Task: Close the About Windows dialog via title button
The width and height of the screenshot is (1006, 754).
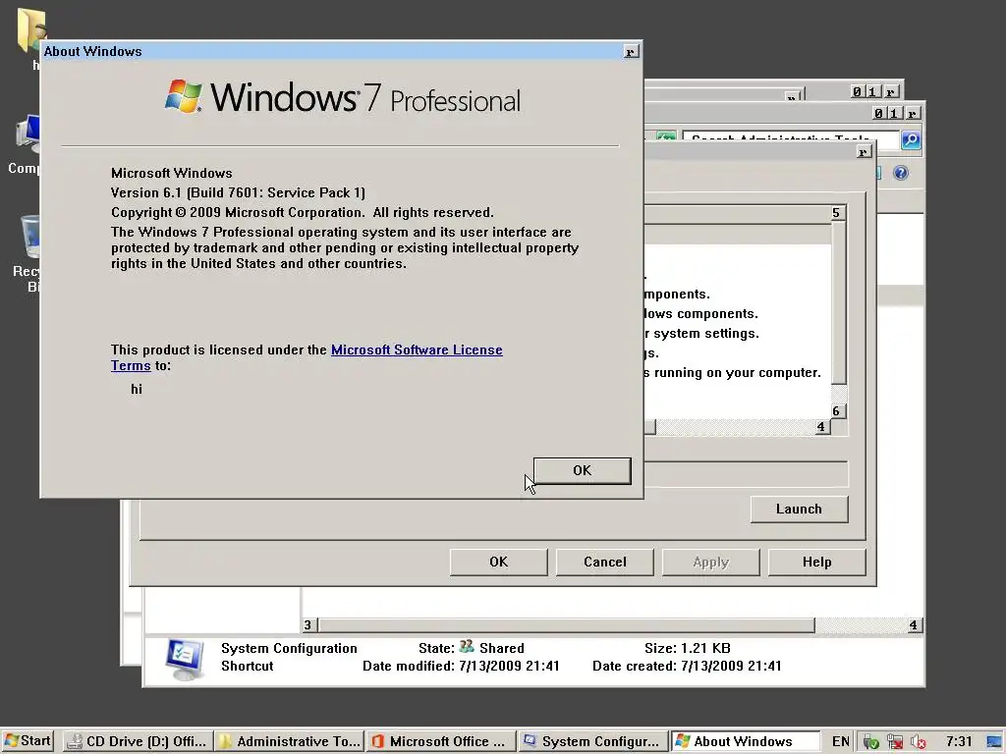Action: click(x=631, y=52)
